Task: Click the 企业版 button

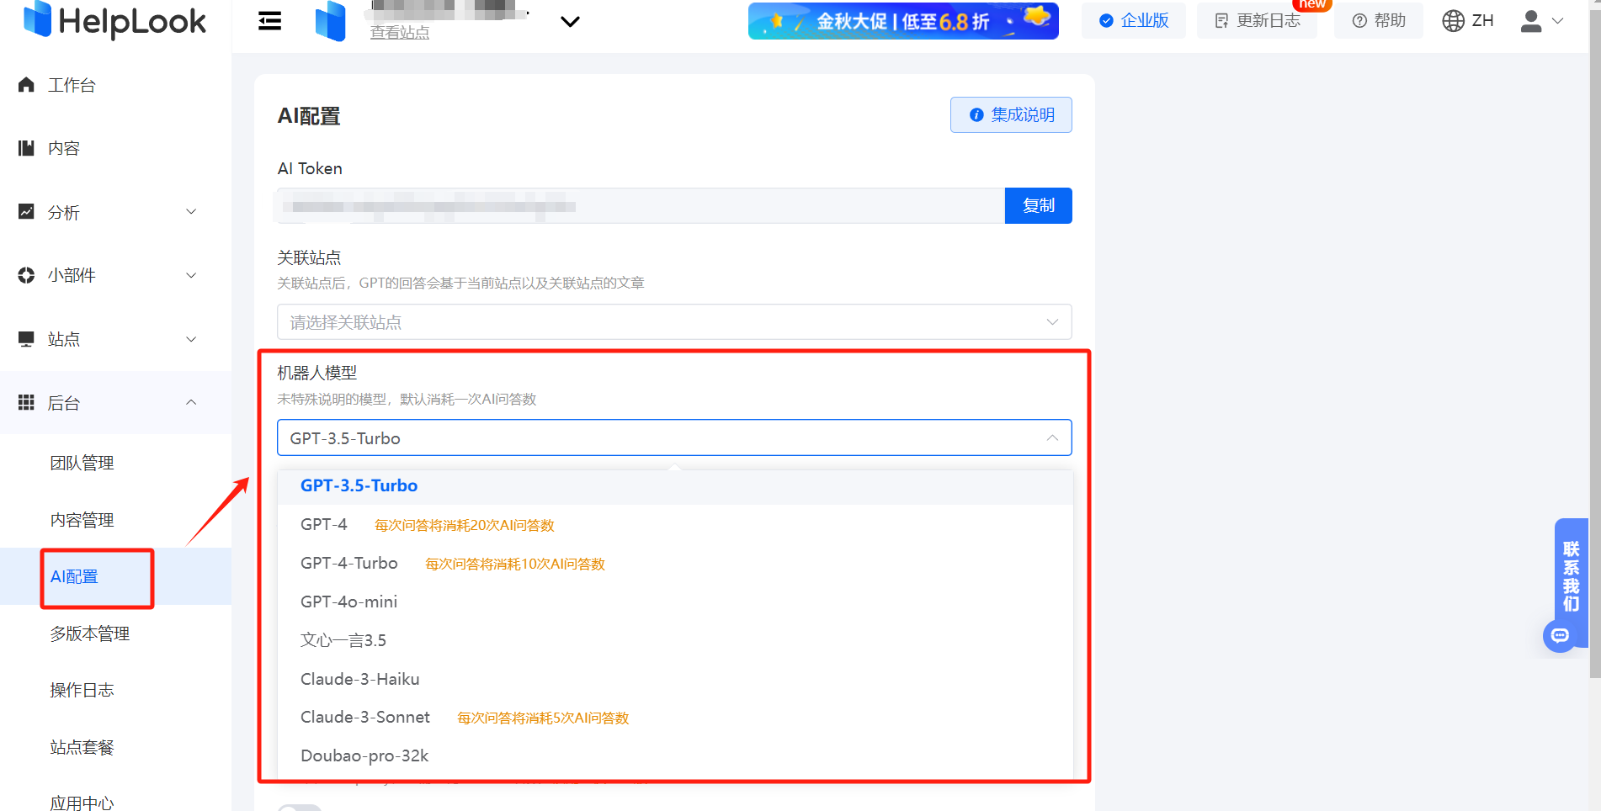Action: tap(1134, 21)
